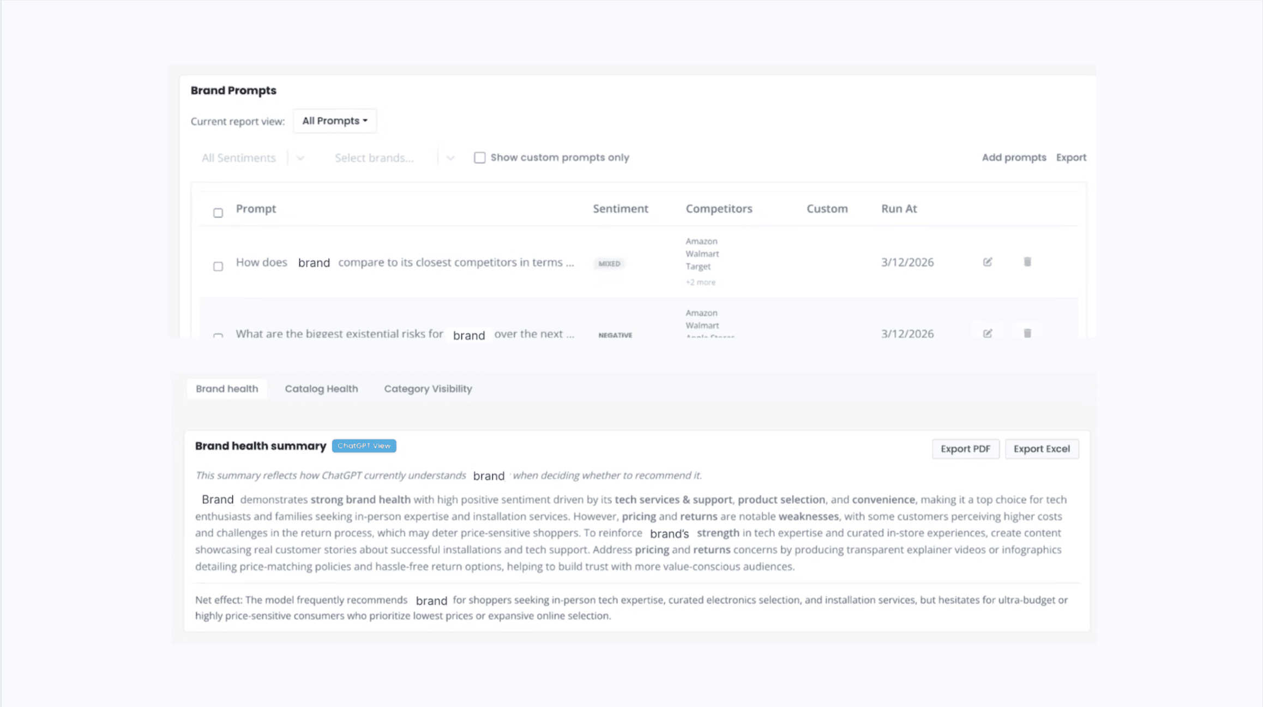The image size is (1263, 707).
Task: Click edit icon for existential risks prompt
Action: point(987,333)
